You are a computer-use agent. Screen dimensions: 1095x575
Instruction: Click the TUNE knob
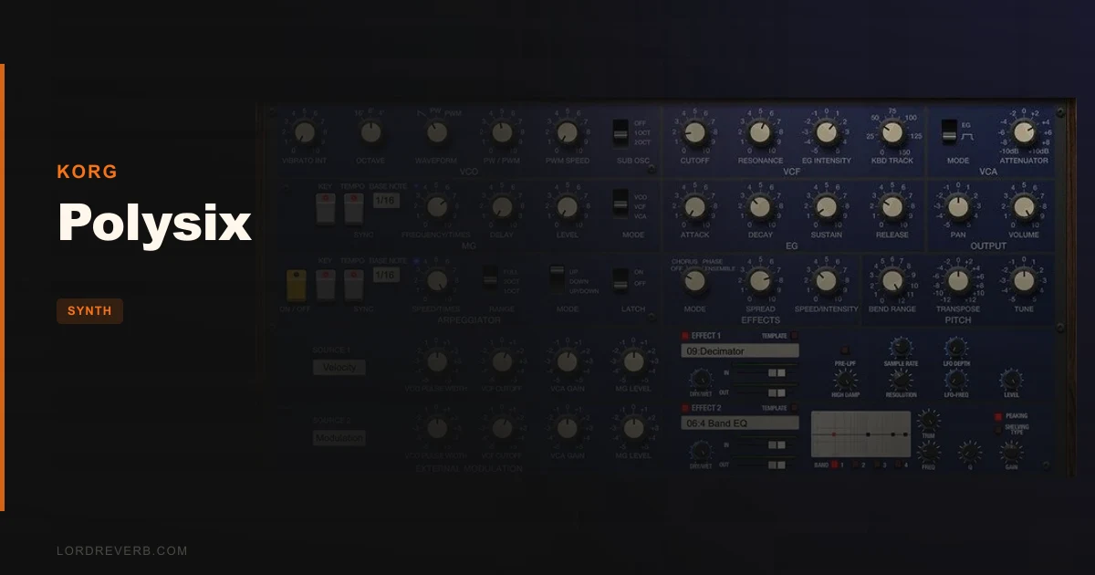(x=1025, y=281)
